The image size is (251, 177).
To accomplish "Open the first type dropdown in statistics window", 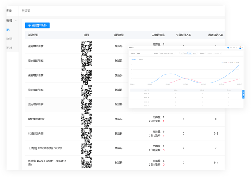I will pos(144,53).
